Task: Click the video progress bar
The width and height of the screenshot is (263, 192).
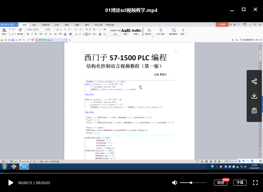Action: click(x=131, y=173)
